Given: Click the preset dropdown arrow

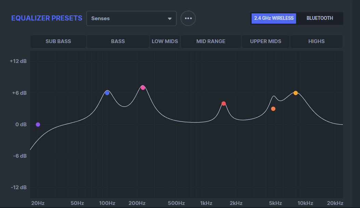Looking at the screenshot, I should click(170, 19).
